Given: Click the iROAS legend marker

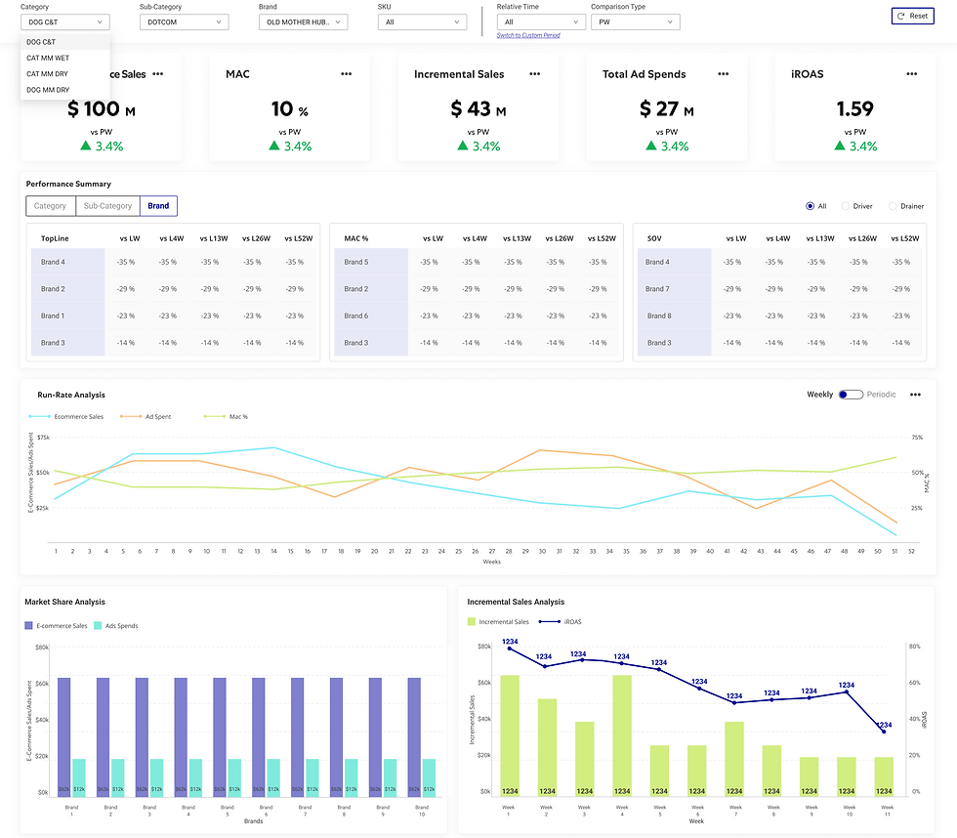Looking at the screenshot, I should click(549, 621).
